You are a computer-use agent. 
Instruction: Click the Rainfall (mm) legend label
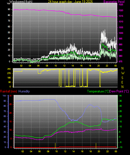8,91
